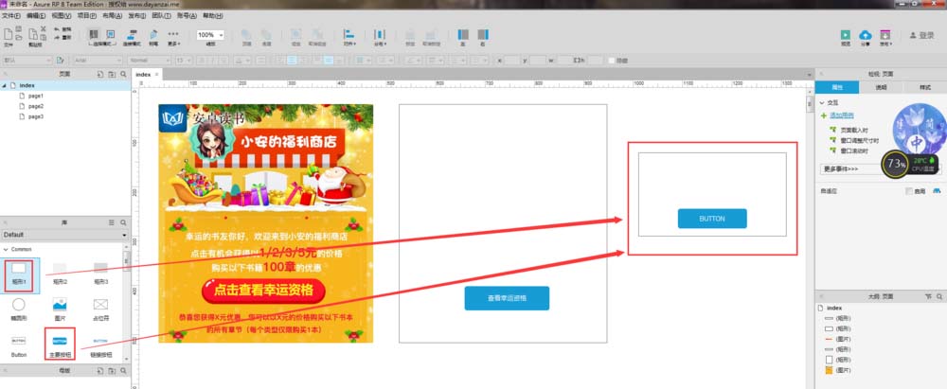Toggle the right panels icon

point(483,34)
